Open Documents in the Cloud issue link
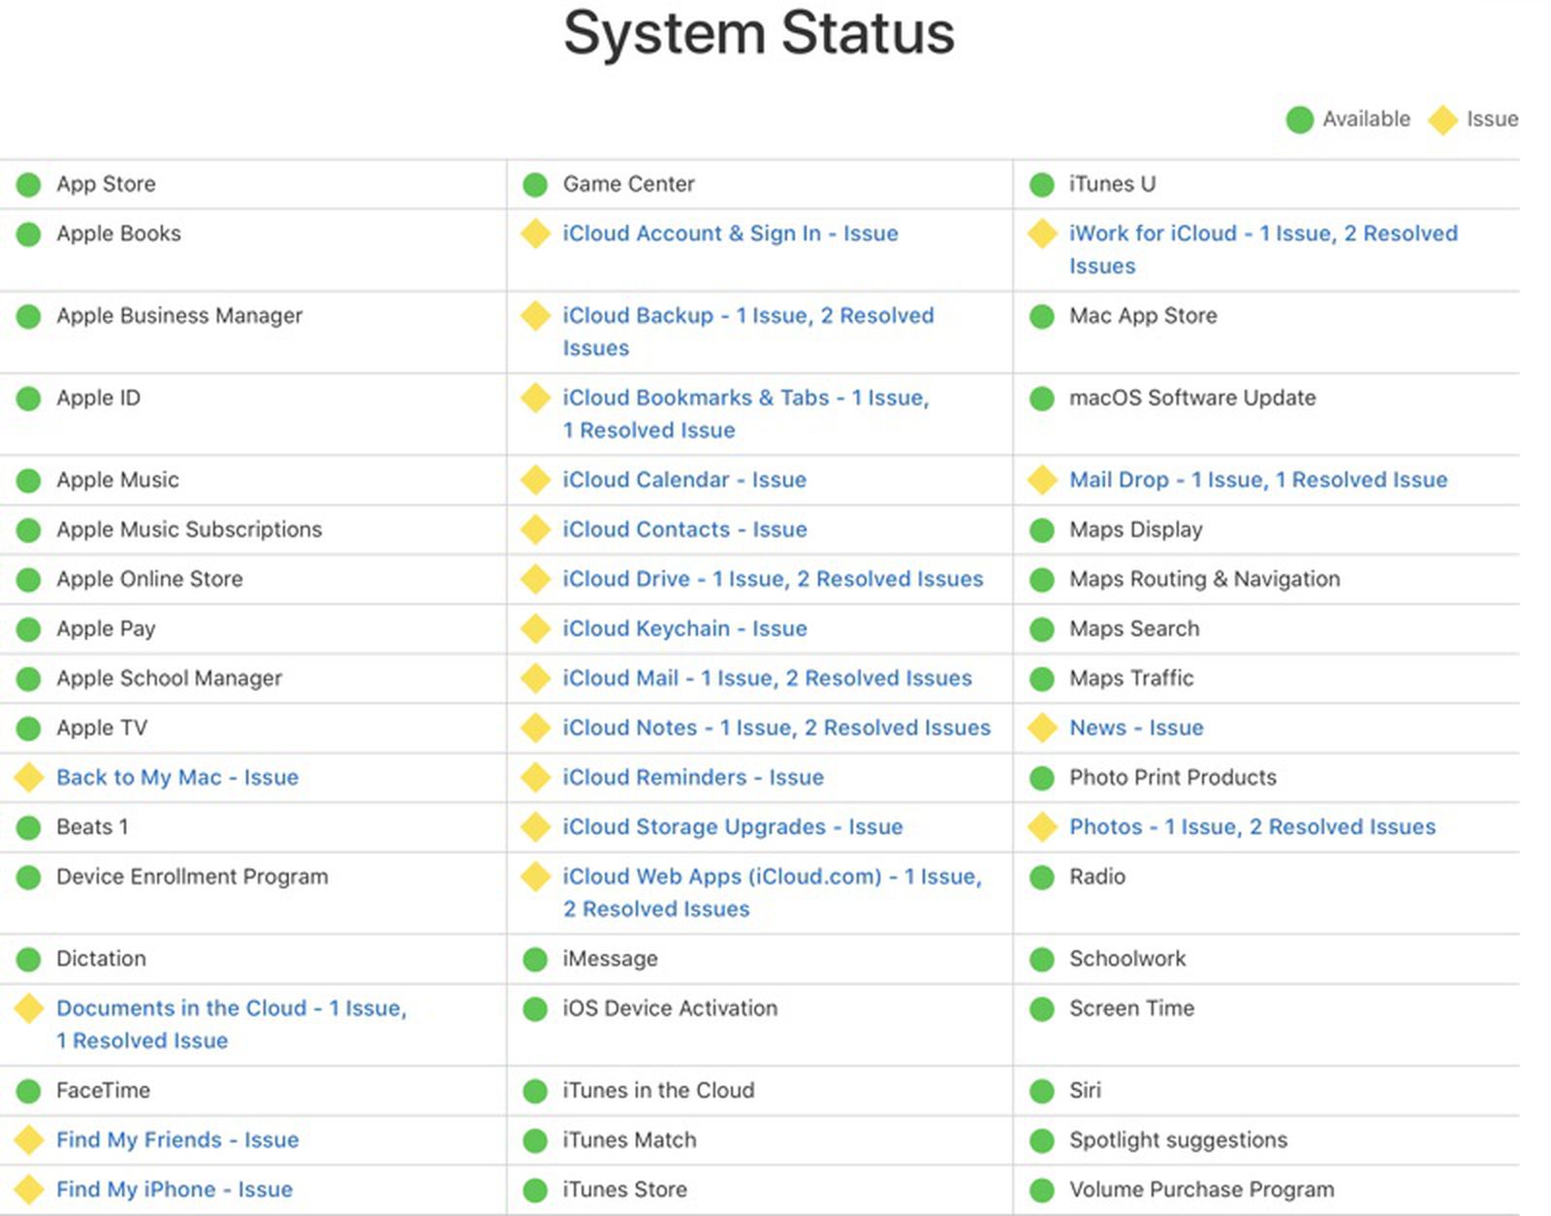 [231, 1008]
